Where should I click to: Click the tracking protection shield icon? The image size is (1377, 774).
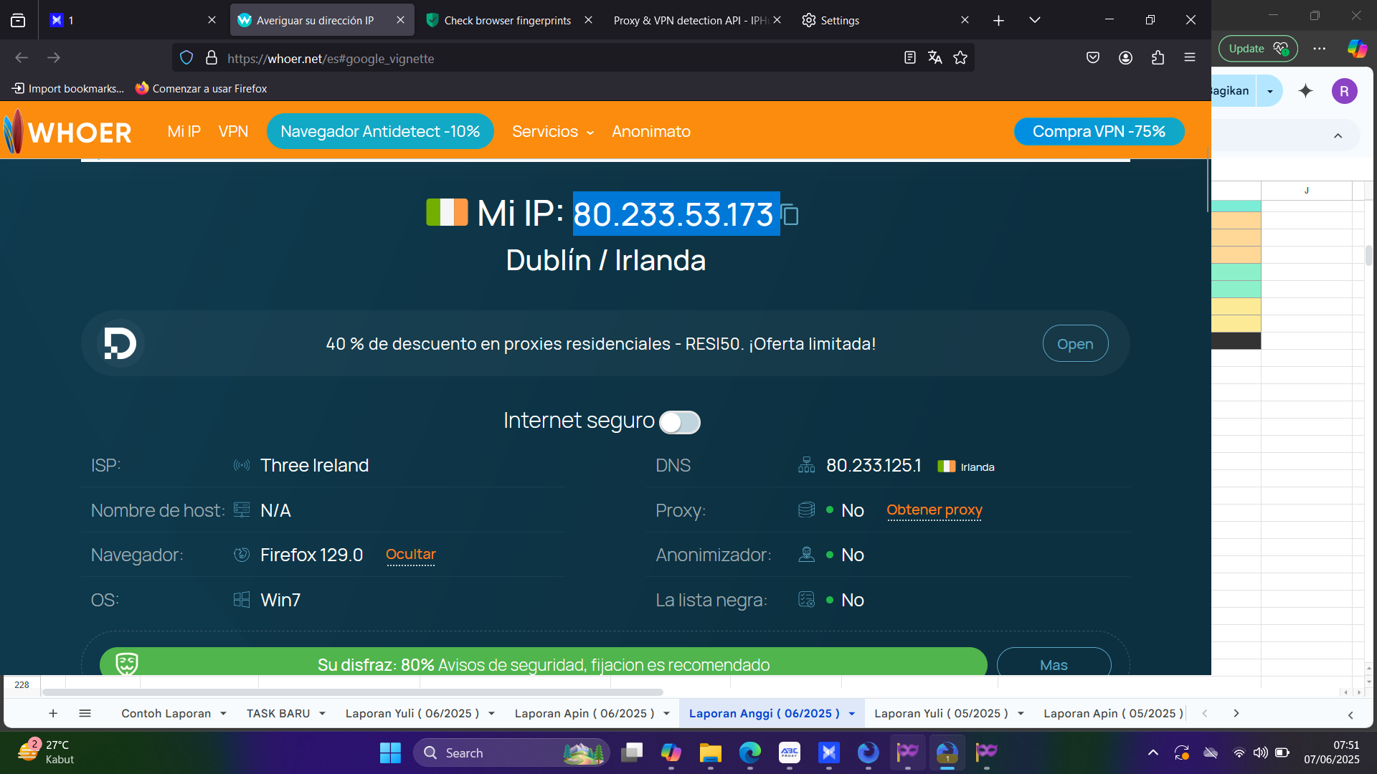pos(186,58)
